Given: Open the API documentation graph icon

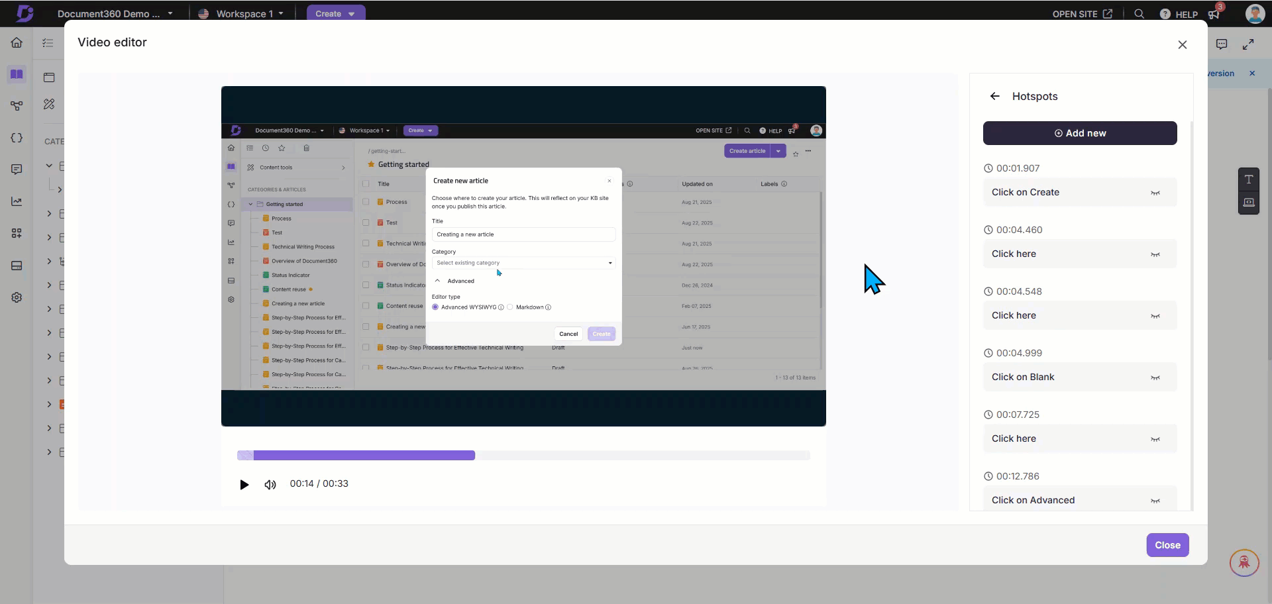Looking at the screenshot, I should pos(17,106).
